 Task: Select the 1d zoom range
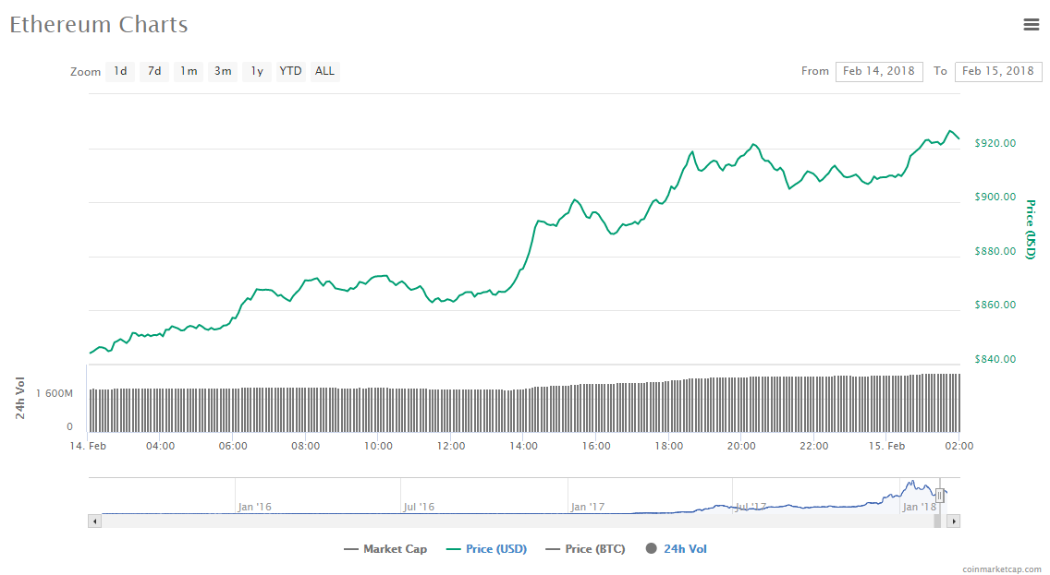119,71
